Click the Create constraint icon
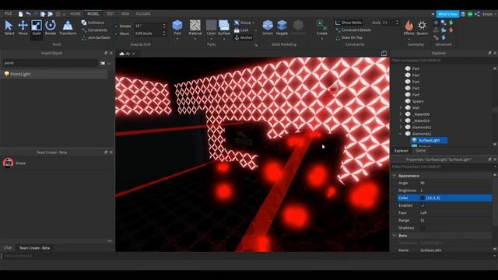The height and width of the screenshot is (280, 498). point(321,26)
